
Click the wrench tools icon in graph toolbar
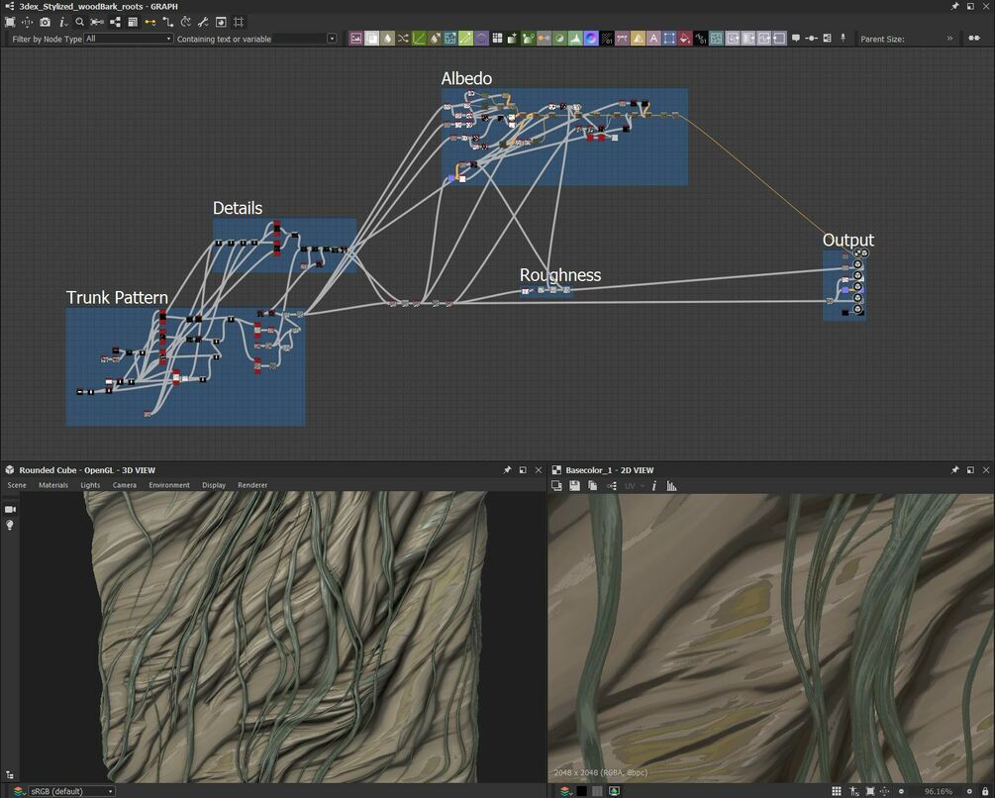(x=203, y=22)
